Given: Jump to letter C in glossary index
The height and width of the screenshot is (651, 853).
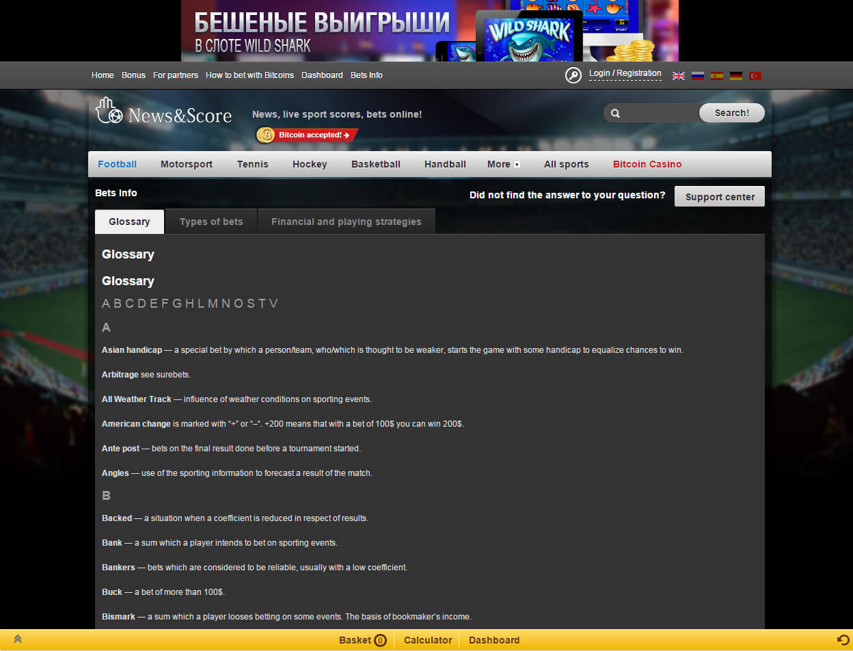Looking at the screenshot, I should [x=131, y=304].
